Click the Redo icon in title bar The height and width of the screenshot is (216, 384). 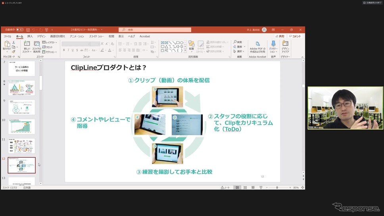point(41,30)
